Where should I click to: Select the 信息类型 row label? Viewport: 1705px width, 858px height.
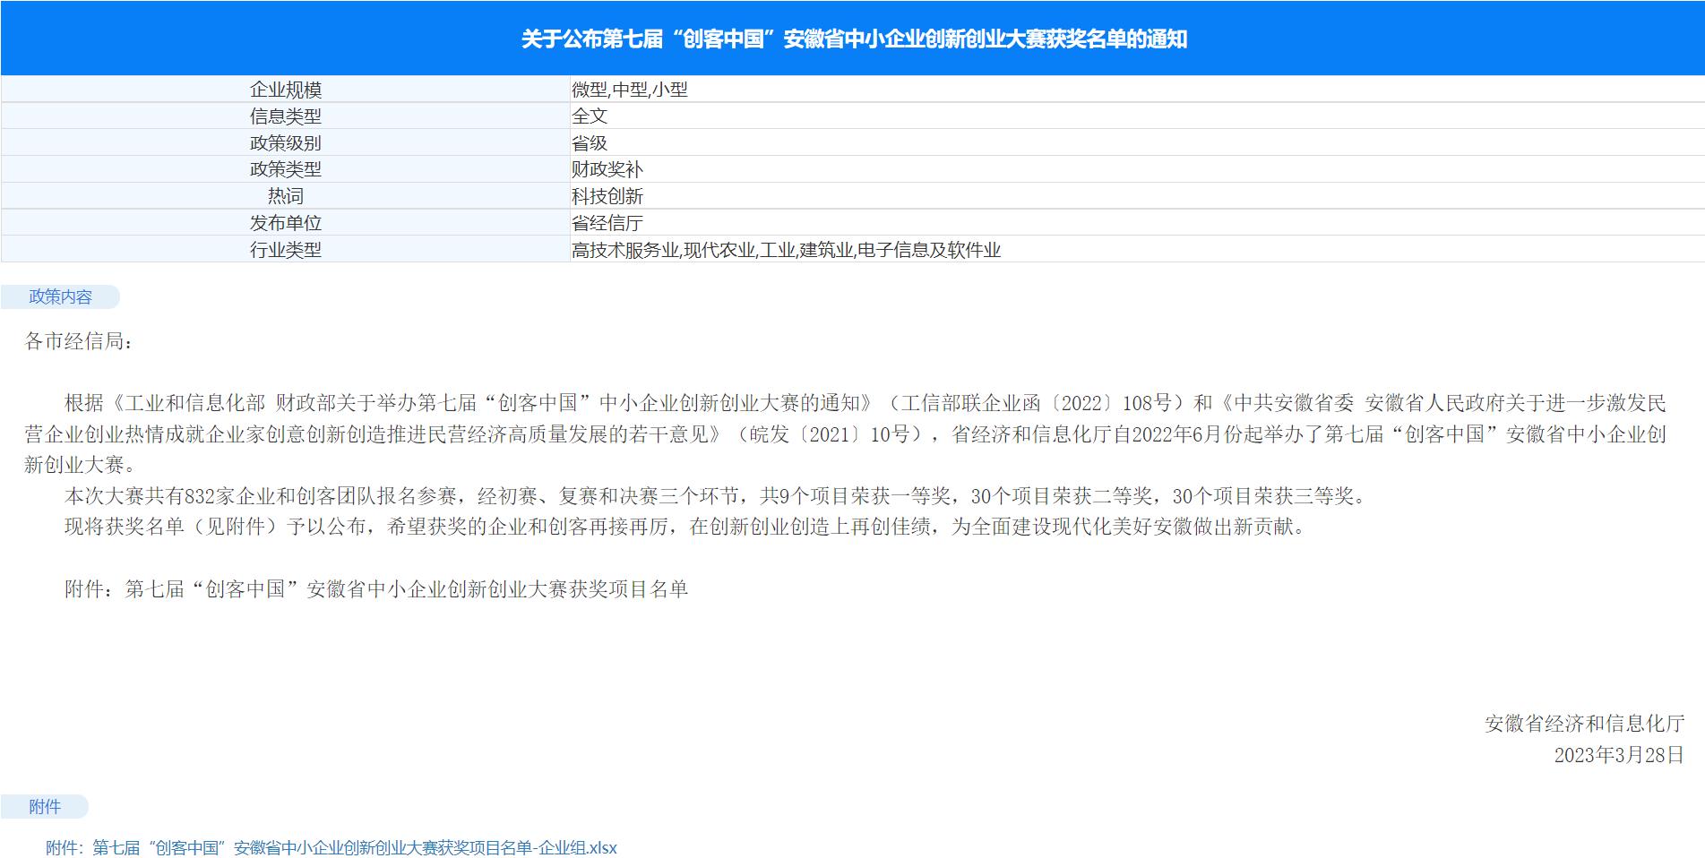point(285,116)
